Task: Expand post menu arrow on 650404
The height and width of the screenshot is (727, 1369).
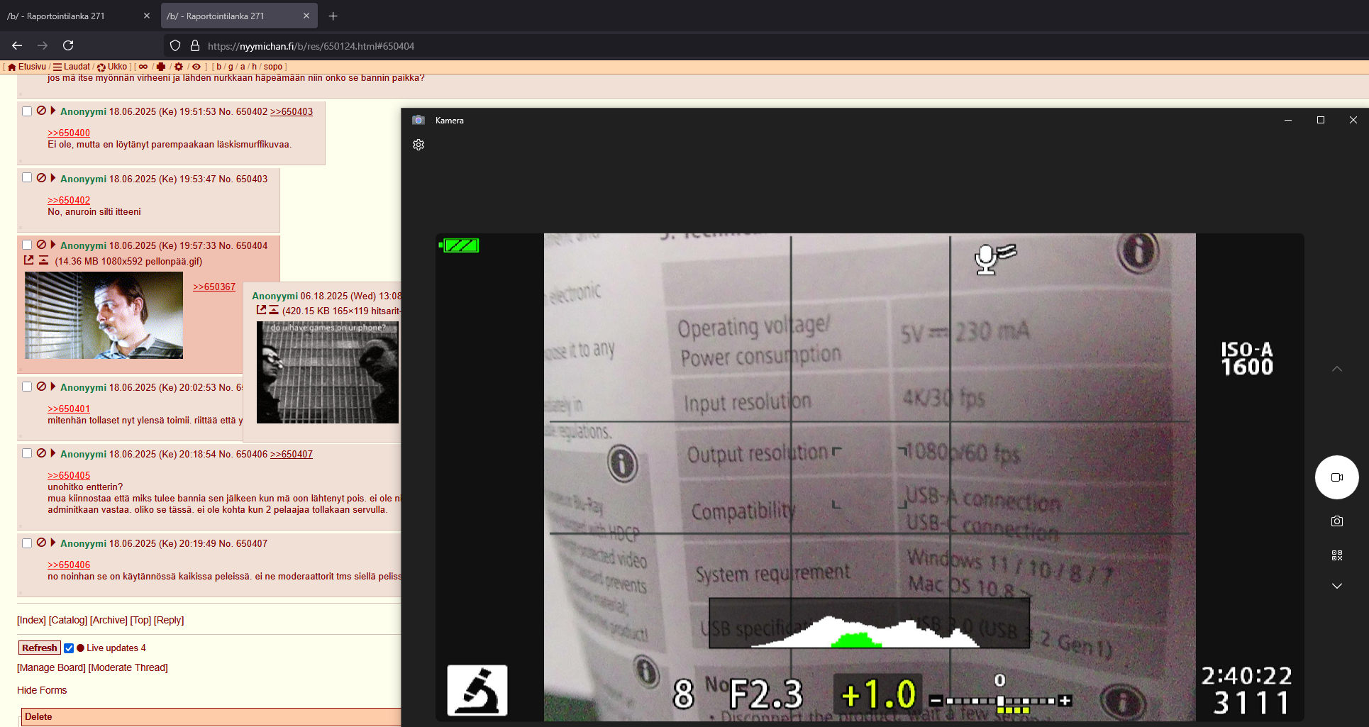Action: tap(53, 245)
